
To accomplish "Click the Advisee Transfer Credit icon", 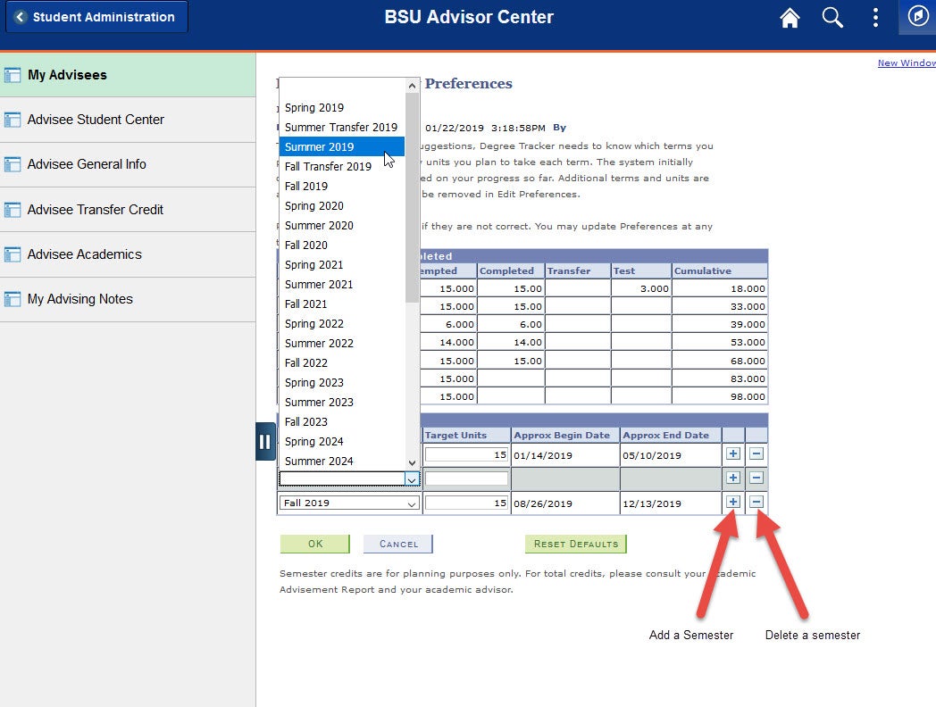I will coord(13,210).
